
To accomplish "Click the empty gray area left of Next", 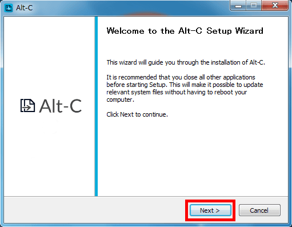I will tap(93, 210).
